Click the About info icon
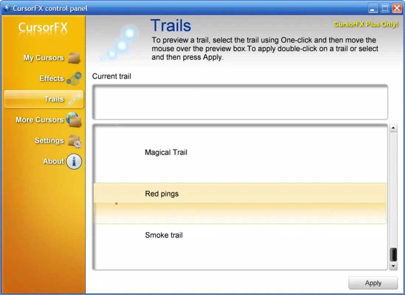The height and width of the screenshot is (295, 405). [74, 162]
